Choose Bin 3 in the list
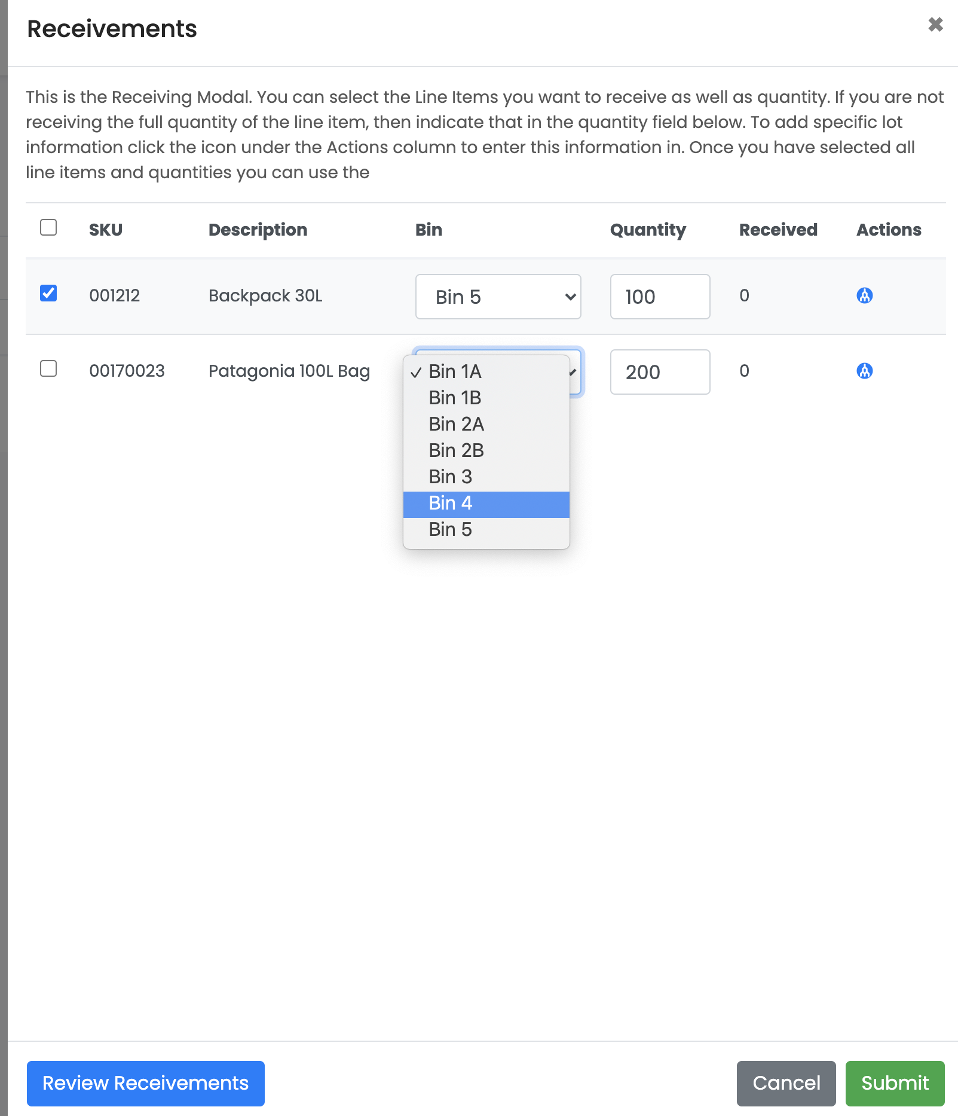Image resolution: width=958 pixels, height=1116 pixels. (x=486, y=477)
